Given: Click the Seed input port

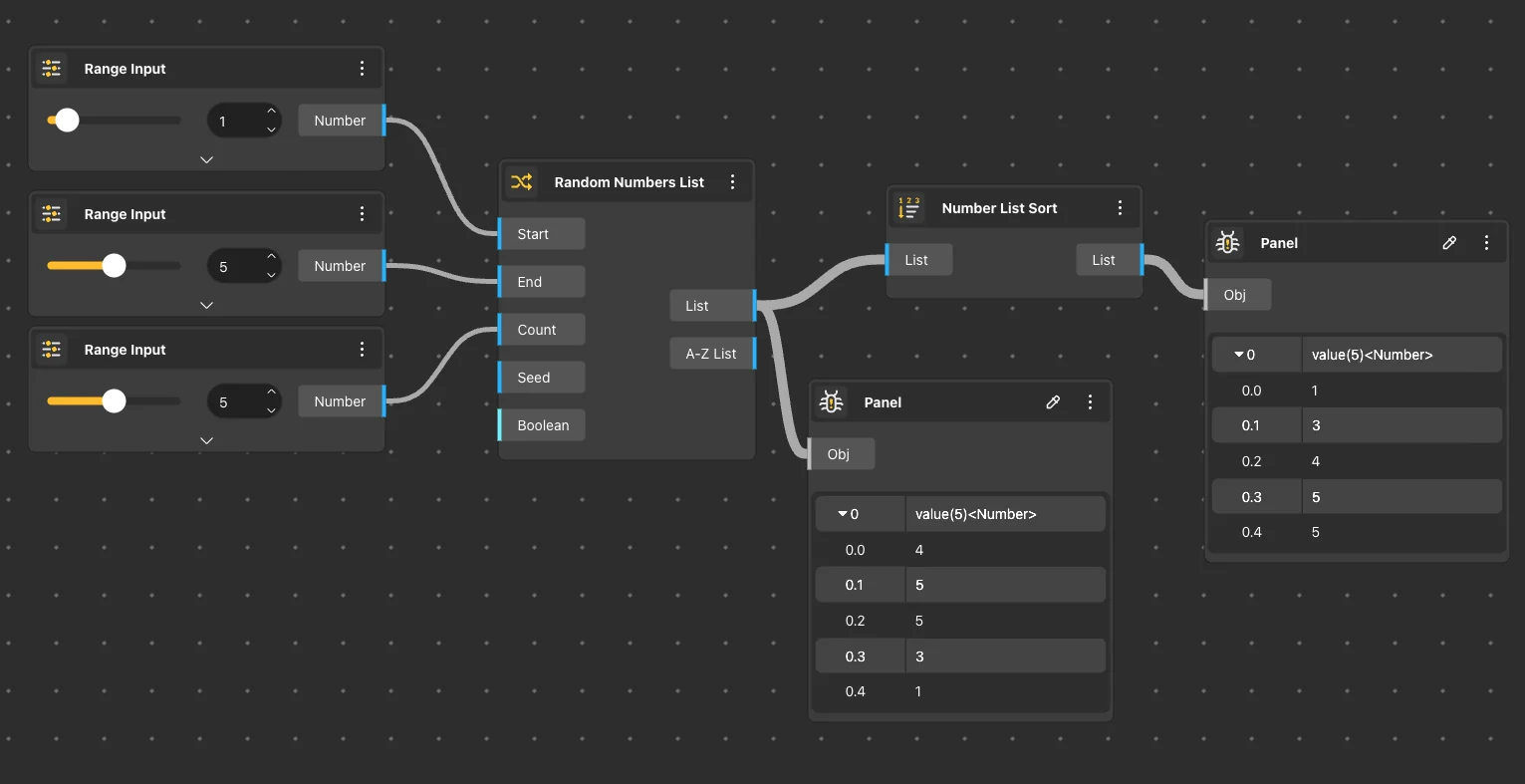Looking at the screenshot, I should click(501, 378).
